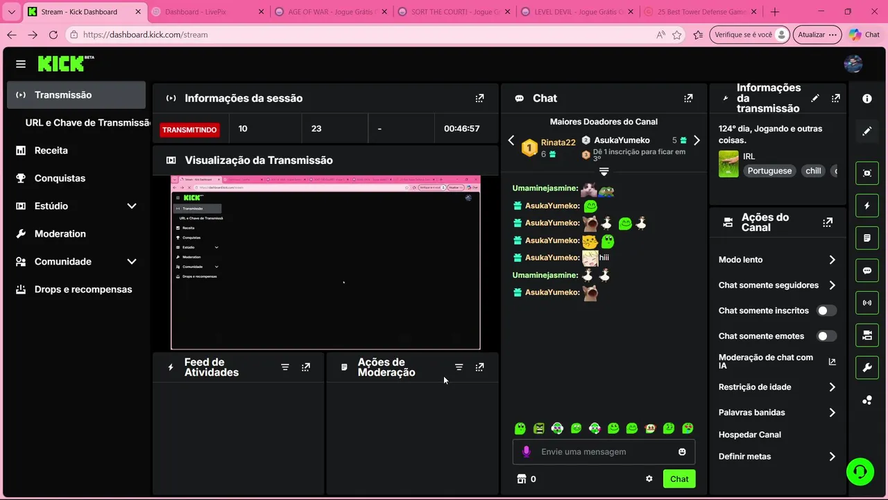
Task: Open the emoji picker in the message box
Action: pyautogui.click(x=682, y=451)
